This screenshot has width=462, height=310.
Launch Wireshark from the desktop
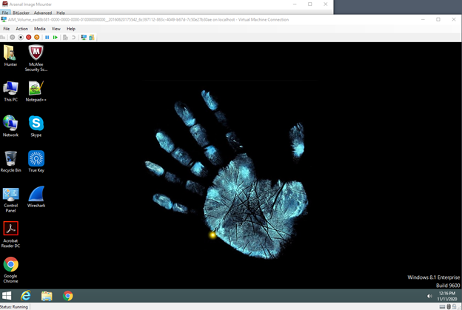point(36,197)
